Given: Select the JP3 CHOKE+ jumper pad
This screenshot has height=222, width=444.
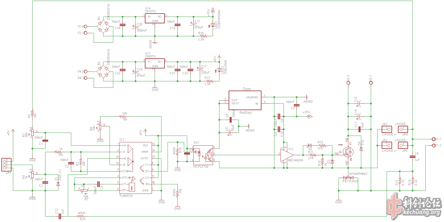Looking at the screenshot, I should 386,129.
